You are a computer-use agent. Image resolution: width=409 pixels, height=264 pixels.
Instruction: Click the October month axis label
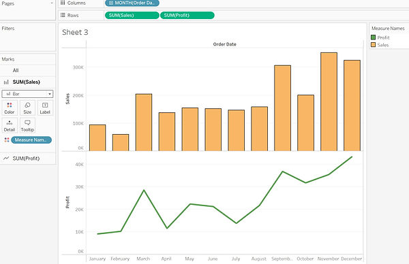tap(305, 259)
